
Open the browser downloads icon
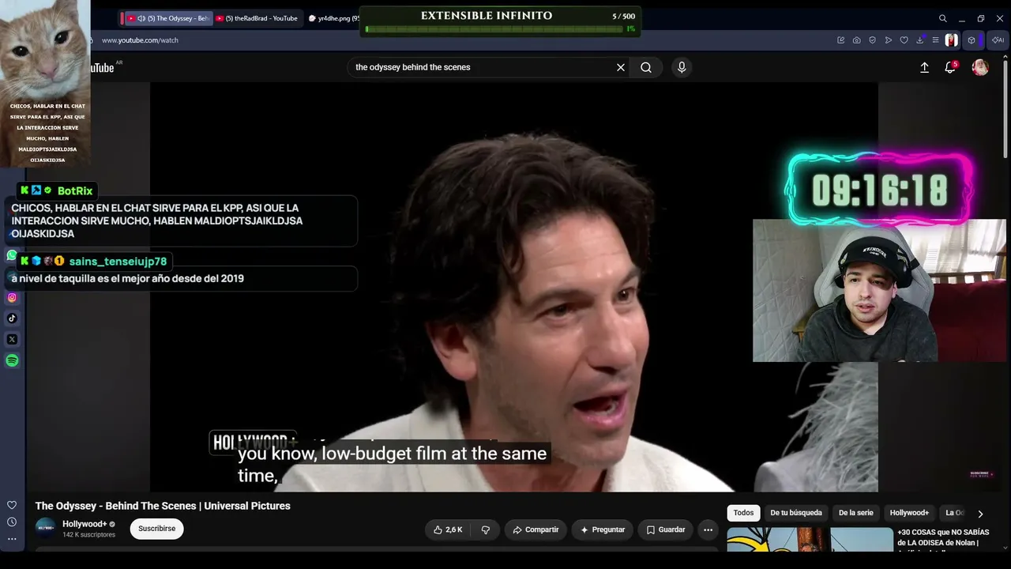tap(920, 40)
